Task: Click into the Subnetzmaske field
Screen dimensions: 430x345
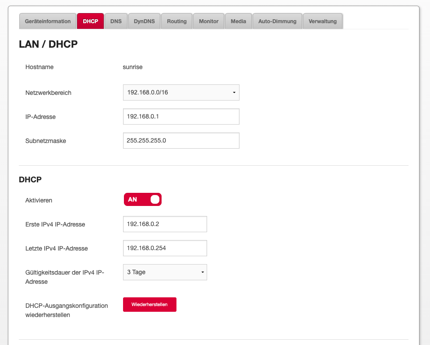Action: click(181, 141)
